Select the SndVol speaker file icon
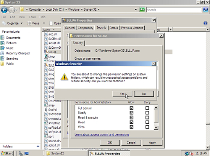210x156 pixels. click(x=46, y=110)
